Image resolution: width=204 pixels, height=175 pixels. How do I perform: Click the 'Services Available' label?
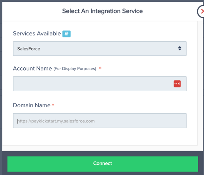coord(37,34)
